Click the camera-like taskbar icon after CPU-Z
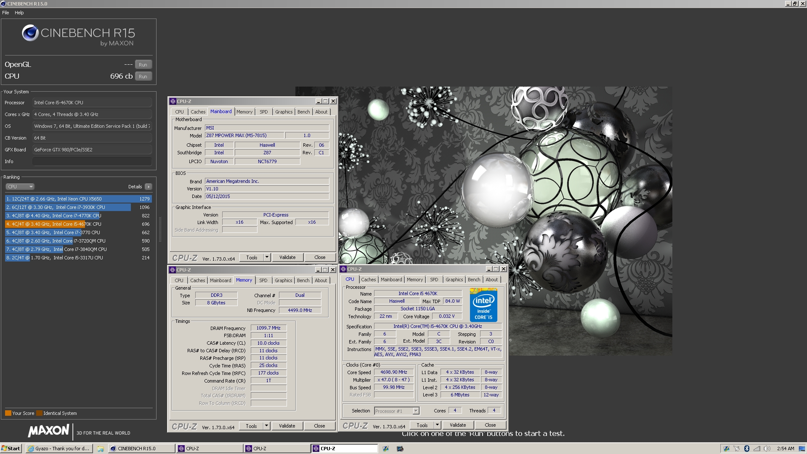 click(400, 449)
